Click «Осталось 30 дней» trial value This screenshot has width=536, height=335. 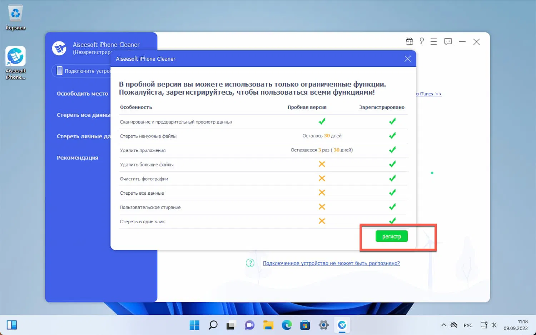click(322, 136)
